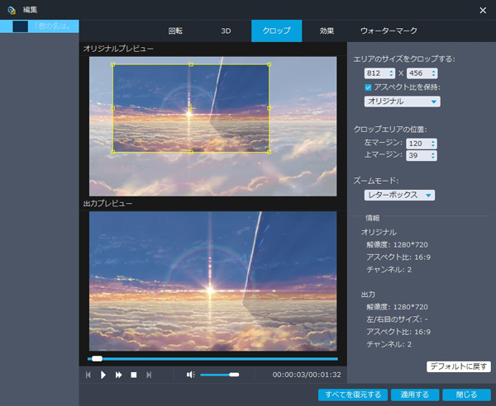Uncheck アスペクト比を保持 checkbox
This screenshot has width=496, height=406.
[368, 87]
